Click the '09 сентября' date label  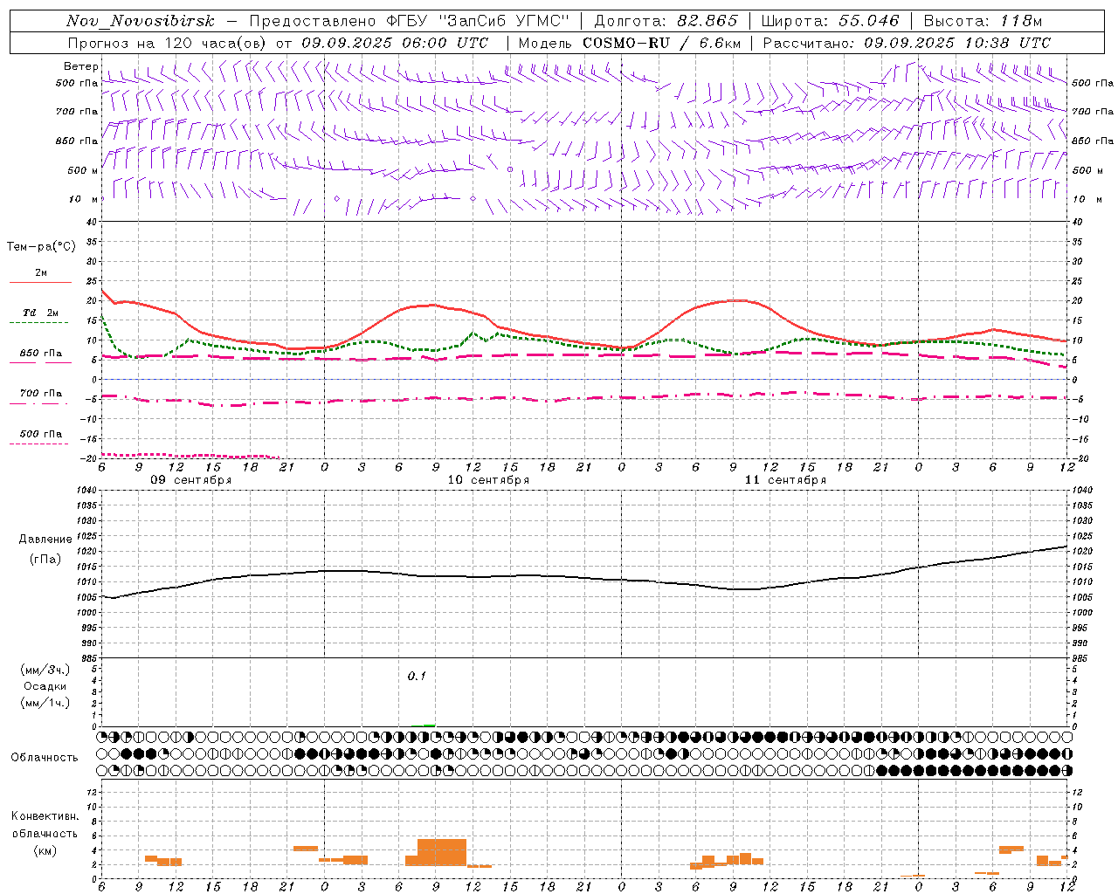click(190, 480)
